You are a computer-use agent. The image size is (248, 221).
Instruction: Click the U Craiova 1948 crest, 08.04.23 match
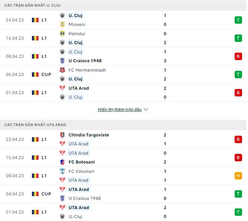[62, 61]
